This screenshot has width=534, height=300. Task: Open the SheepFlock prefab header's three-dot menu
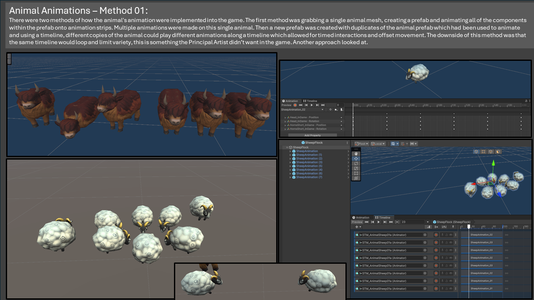(x=347, y=142)
